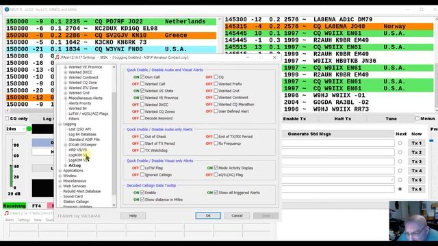438x246 pixels.
Task: Enable the Wanted Prefix checkbox
Action: 216,83
